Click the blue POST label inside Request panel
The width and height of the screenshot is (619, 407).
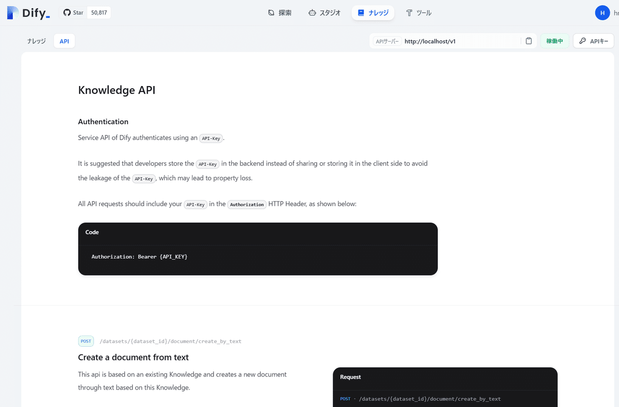pyautogui.click(x=345, y=398)
